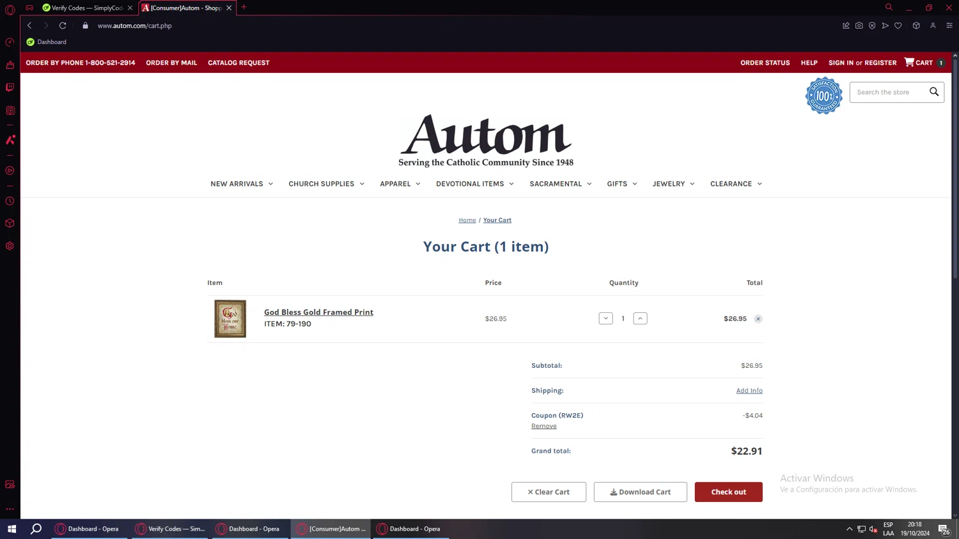Open the God Bless Gold Framed Print link
Viewport: 959px width, 539px height.
[318, 312]
